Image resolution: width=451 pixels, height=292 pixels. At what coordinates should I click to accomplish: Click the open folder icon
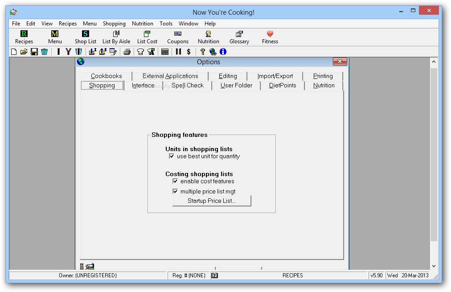point(24,52)
